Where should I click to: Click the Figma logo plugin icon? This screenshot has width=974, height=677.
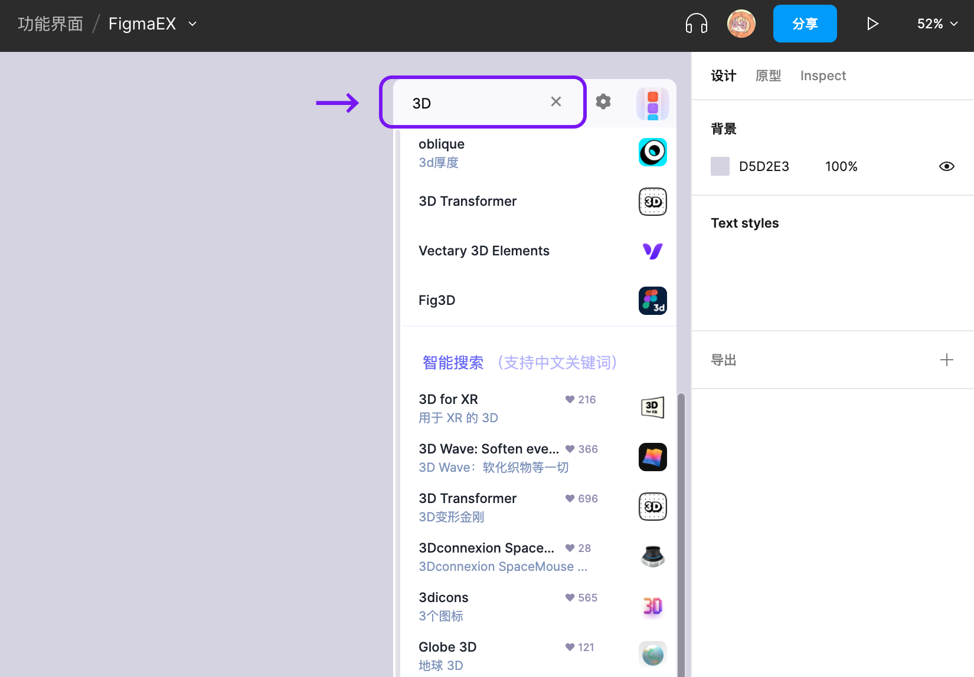(653, 104)
